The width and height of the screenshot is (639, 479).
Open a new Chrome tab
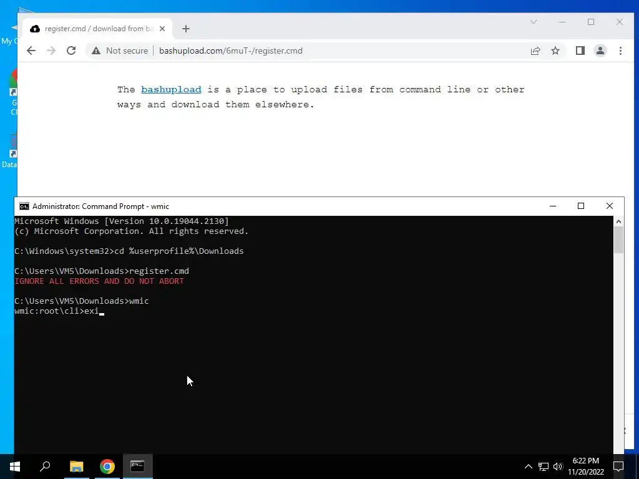(186, 29)
